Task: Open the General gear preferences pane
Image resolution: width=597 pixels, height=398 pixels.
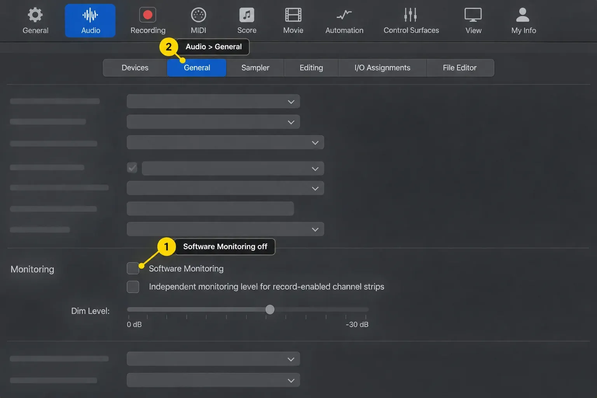Action: click(x=35, y=21)
